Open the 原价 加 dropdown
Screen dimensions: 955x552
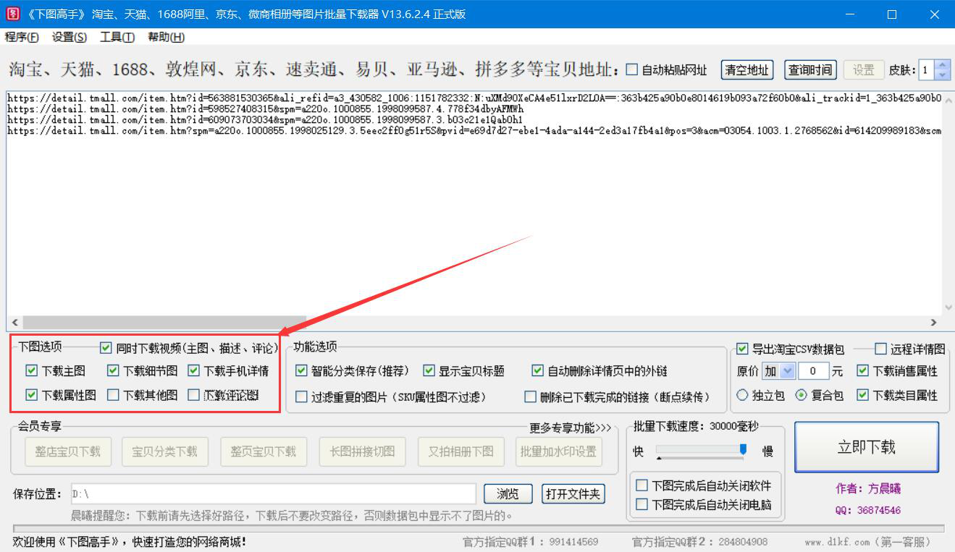point(778,371)
